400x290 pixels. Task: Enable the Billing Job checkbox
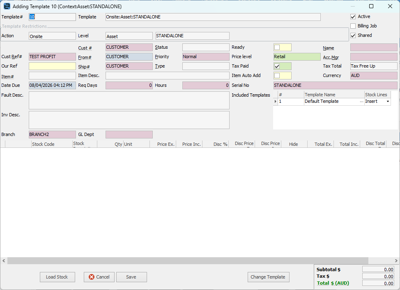[353, 26]
